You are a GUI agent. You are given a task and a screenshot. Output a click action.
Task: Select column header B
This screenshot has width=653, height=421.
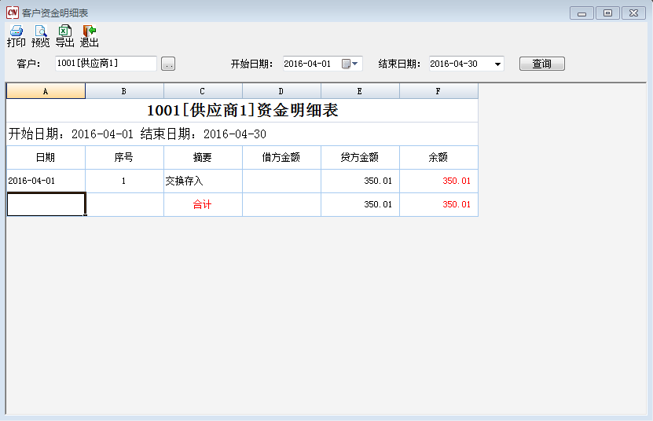point(124,91)
